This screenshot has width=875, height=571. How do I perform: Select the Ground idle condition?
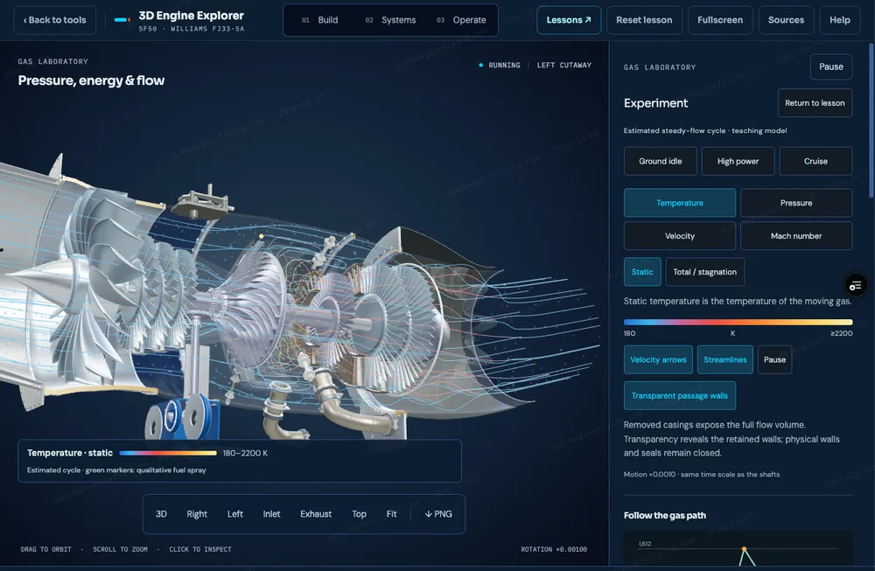660,161
